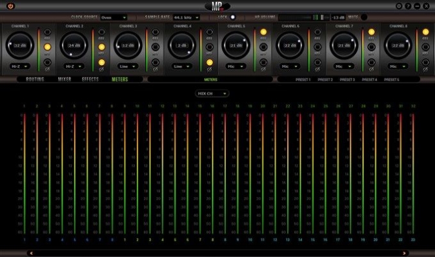Click the Channel 4 gain knob at 2 dB

point(182,46)
